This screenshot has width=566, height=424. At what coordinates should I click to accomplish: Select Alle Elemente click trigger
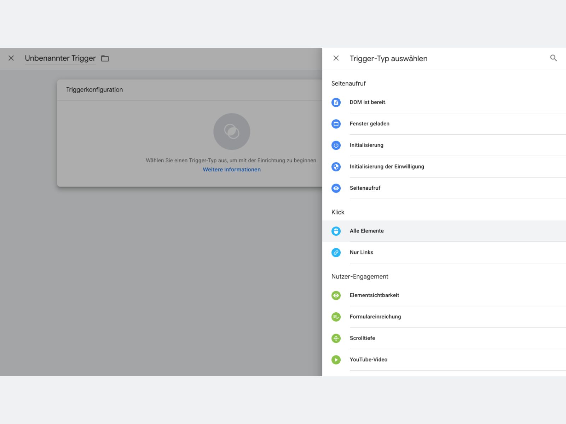point(444,231)
